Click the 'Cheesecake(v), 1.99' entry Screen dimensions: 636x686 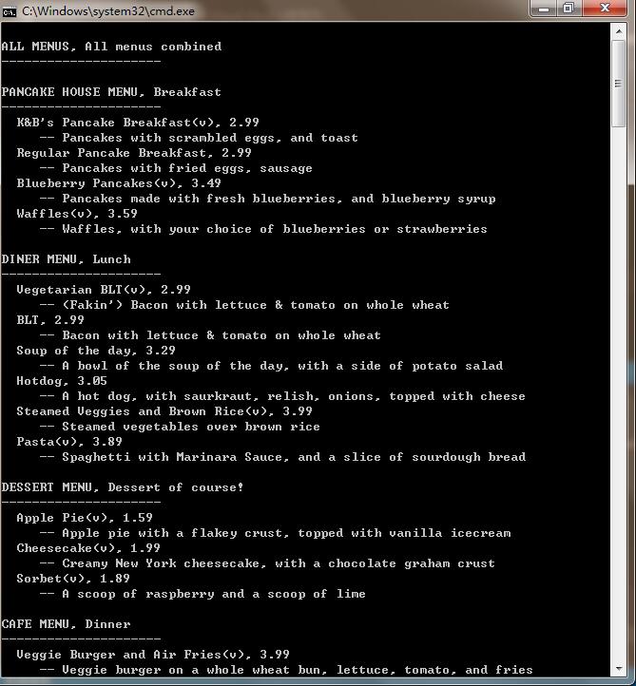pos(88,547)
